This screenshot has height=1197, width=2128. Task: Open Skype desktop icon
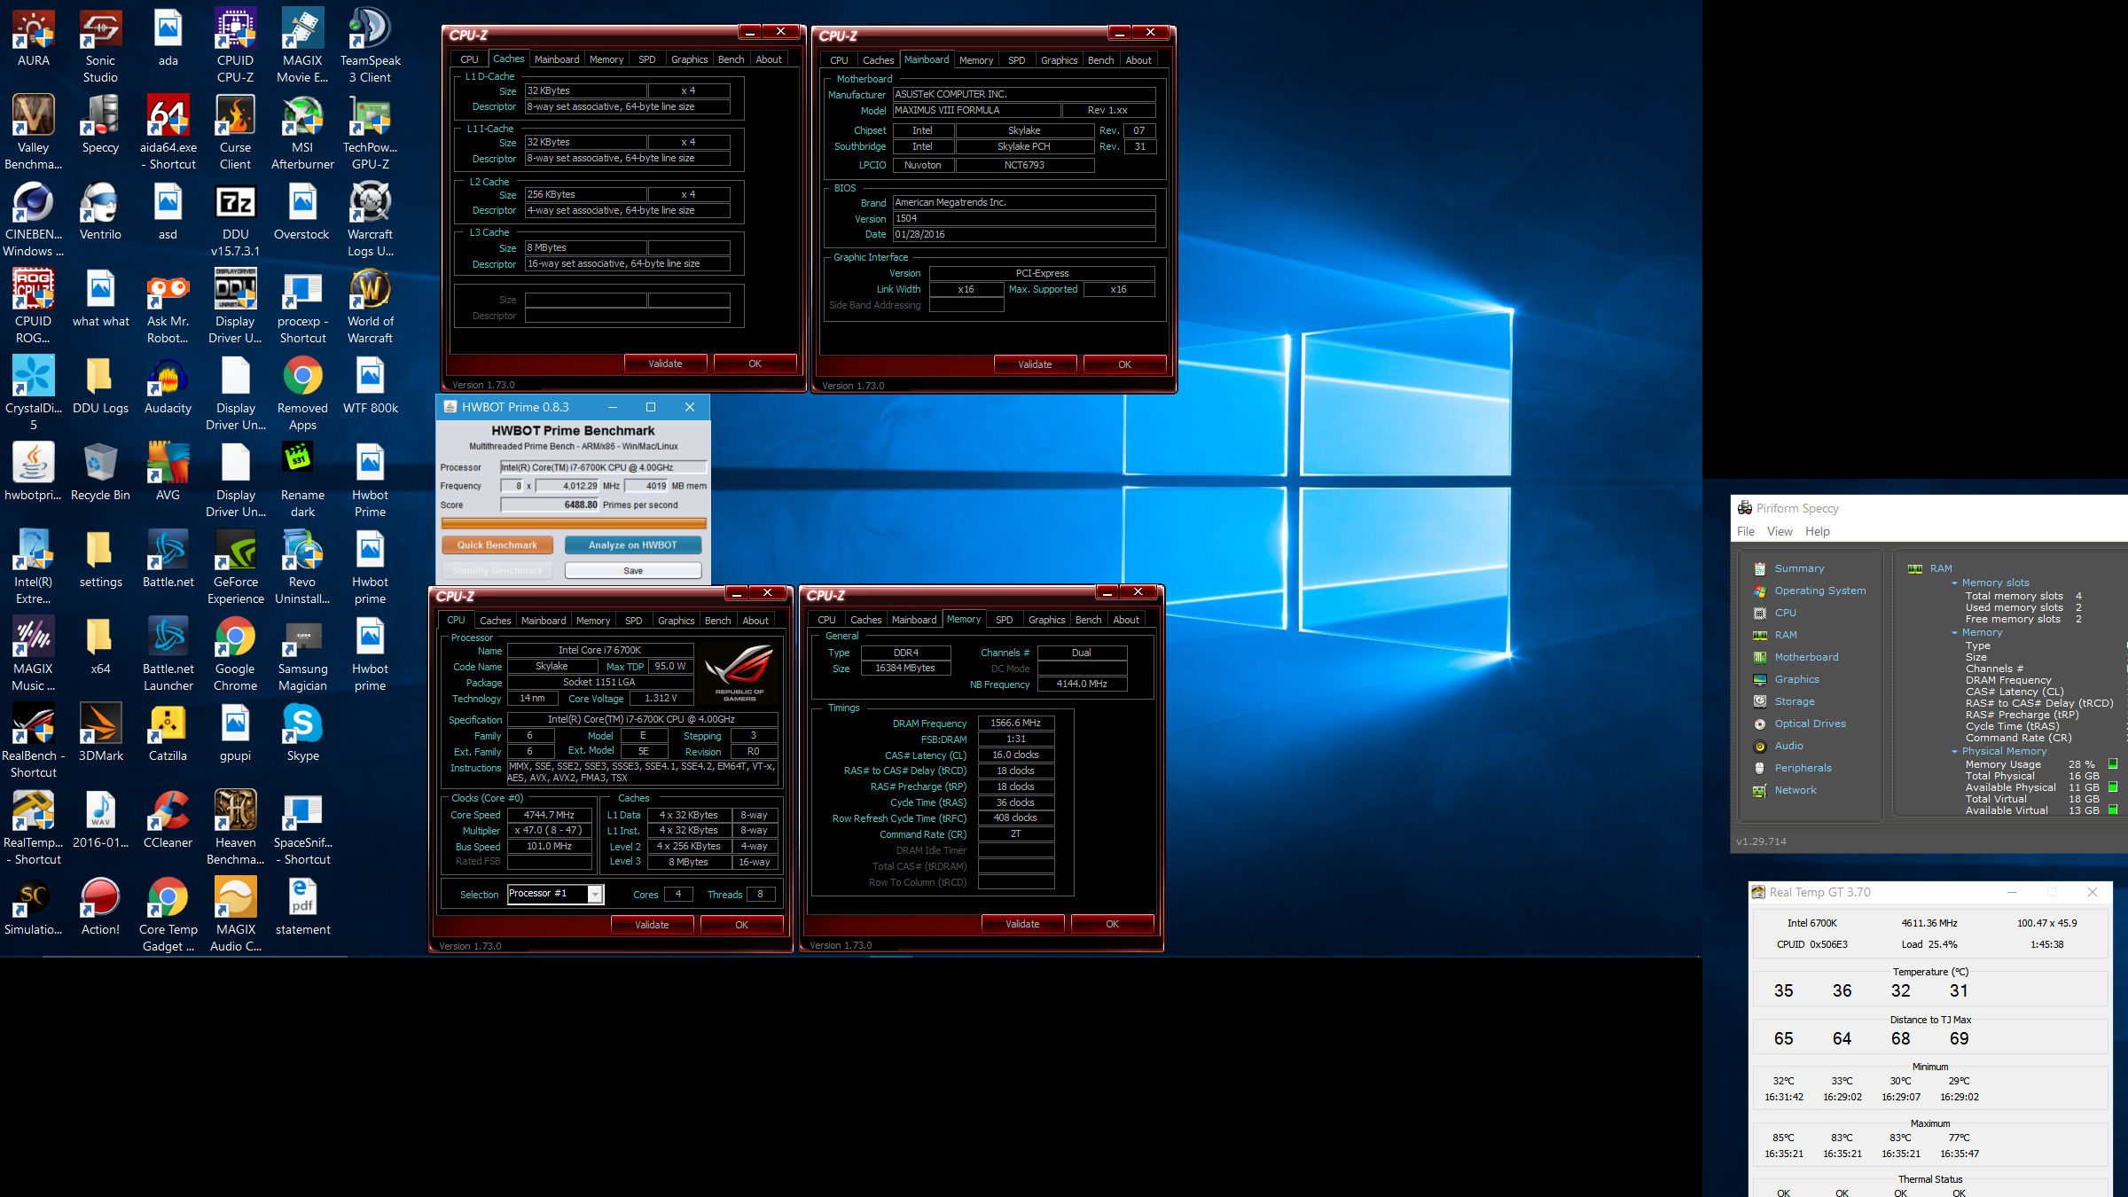[302, 732]
